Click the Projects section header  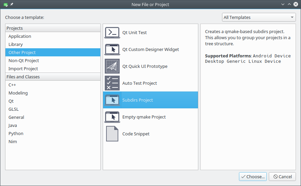click(53, 28)
